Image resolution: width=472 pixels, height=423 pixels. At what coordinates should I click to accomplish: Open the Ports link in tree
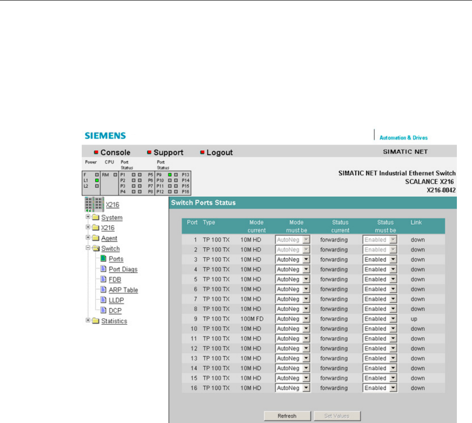pos(116,259)
